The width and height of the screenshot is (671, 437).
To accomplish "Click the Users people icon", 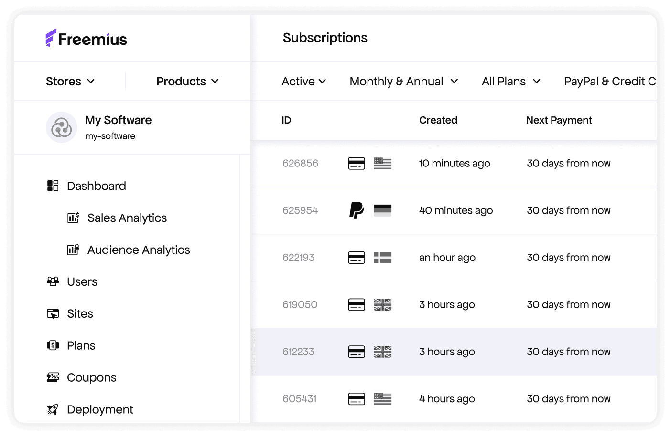I will click(x=53, y=281).
